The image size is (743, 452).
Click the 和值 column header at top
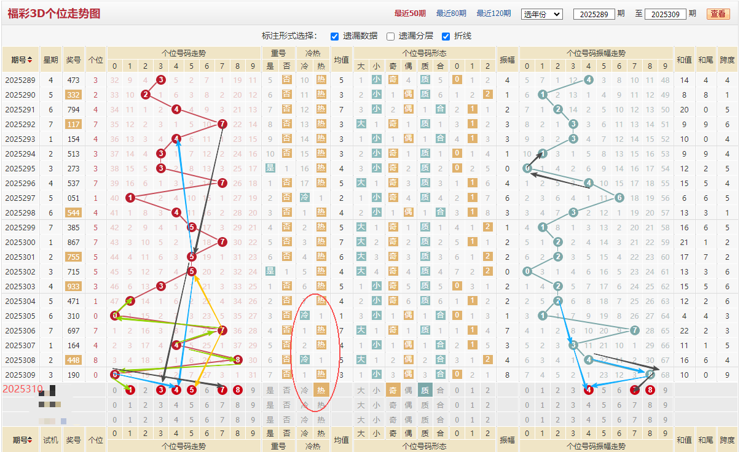(x=684, y=60)
